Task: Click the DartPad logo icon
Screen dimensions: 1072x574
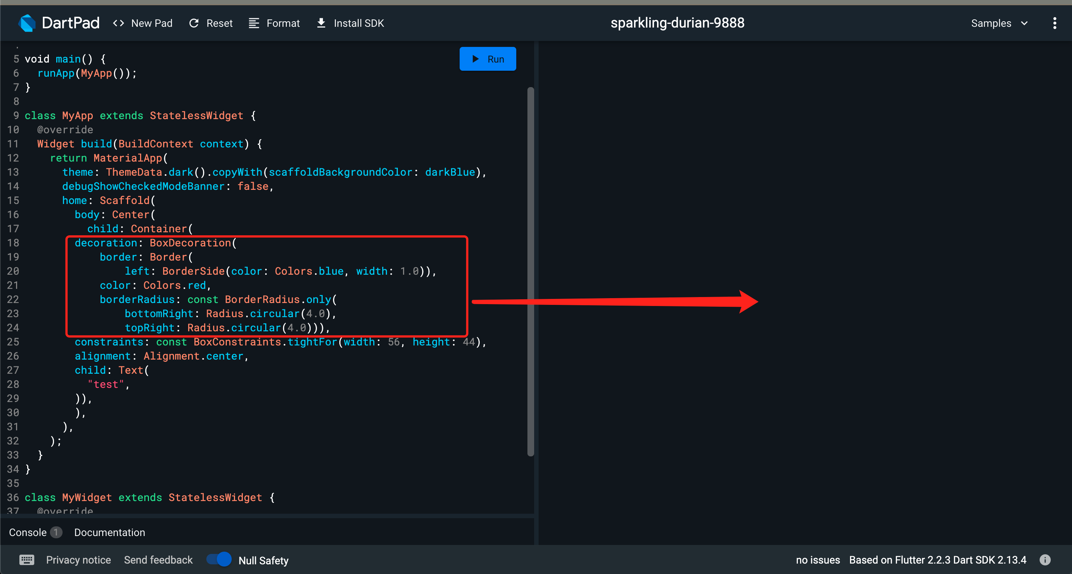Action: tap(28, 23)
